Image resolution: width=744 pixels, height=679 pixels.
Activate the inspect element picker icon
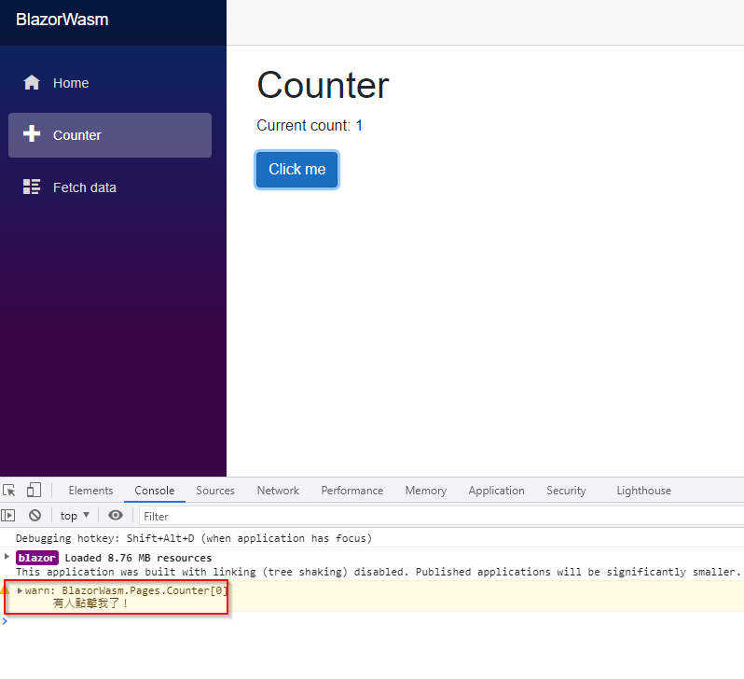9,490
